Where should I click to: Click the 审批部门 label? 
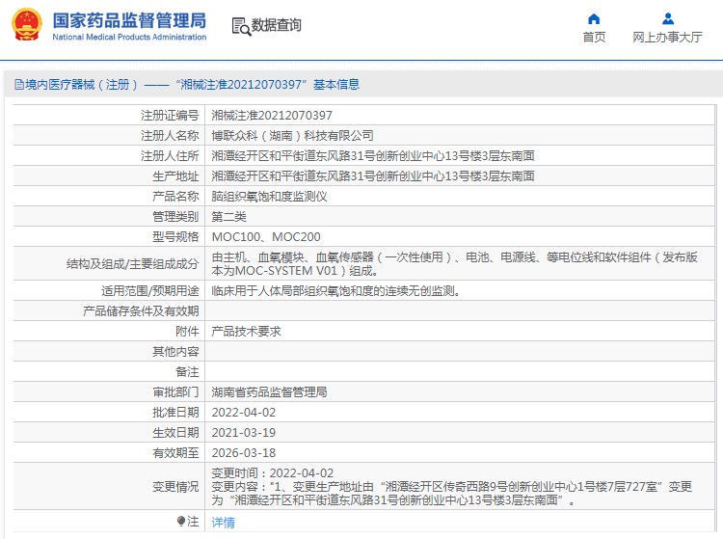coord(175,392)
